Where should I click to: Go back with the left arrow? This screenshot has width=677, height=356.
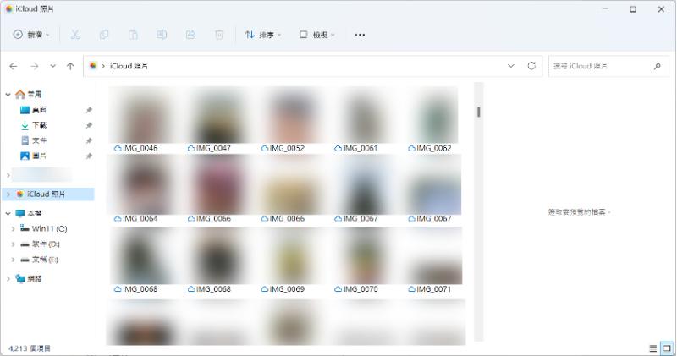[14, 66]
